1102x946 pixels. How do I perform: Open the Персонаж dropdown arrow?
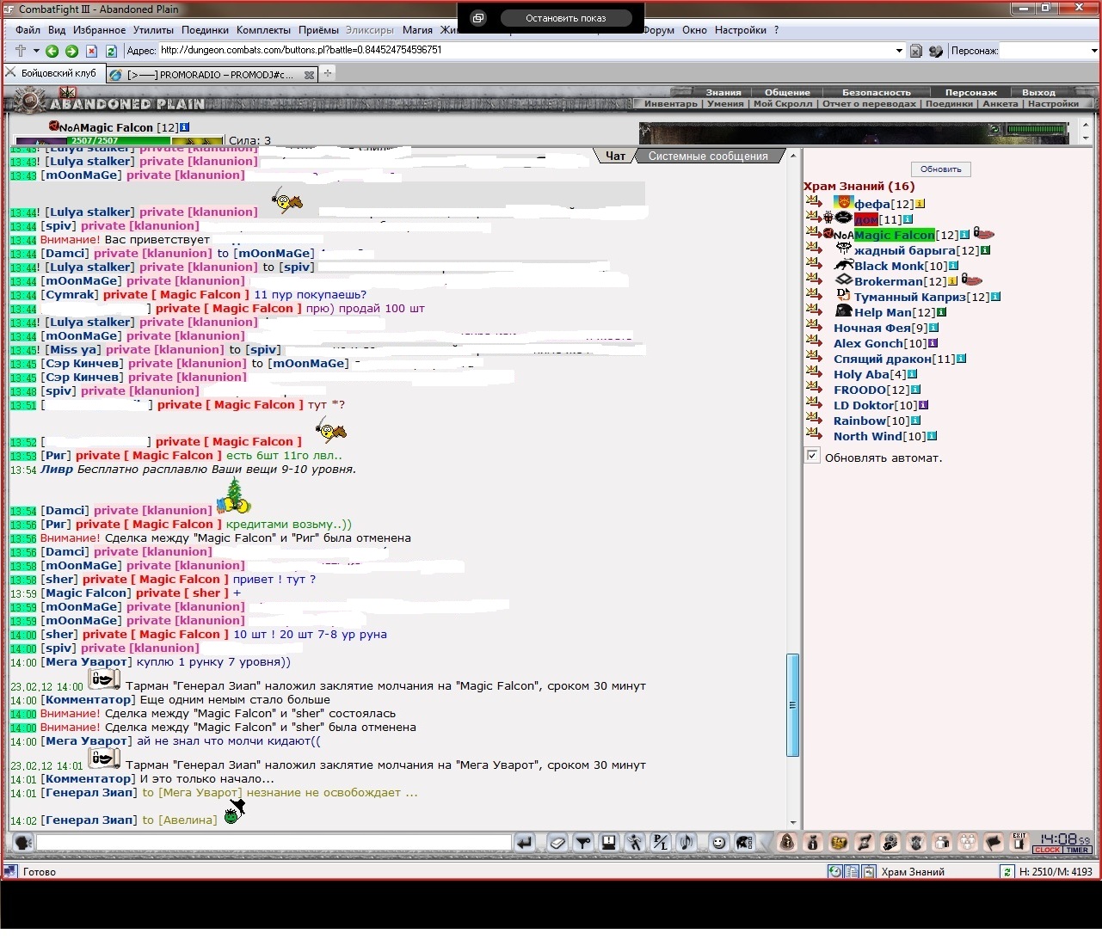(1094, 51)
